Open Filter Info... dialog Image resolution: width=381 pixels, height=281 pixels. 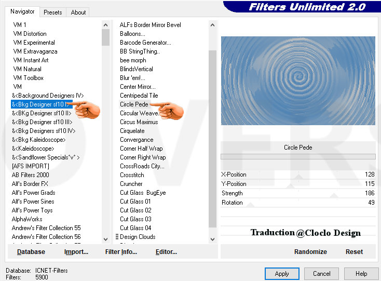121,251
